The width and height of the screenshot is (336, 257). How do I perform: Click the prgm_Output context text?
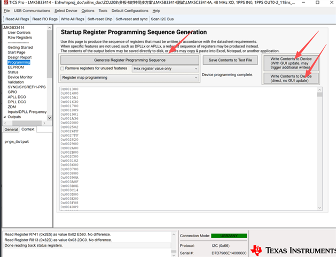pyautogui.click(x=17, y=142)
